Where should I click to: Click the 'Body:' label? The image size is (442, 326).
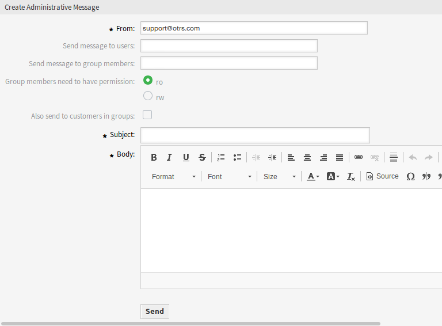click(x=125, y=154)
